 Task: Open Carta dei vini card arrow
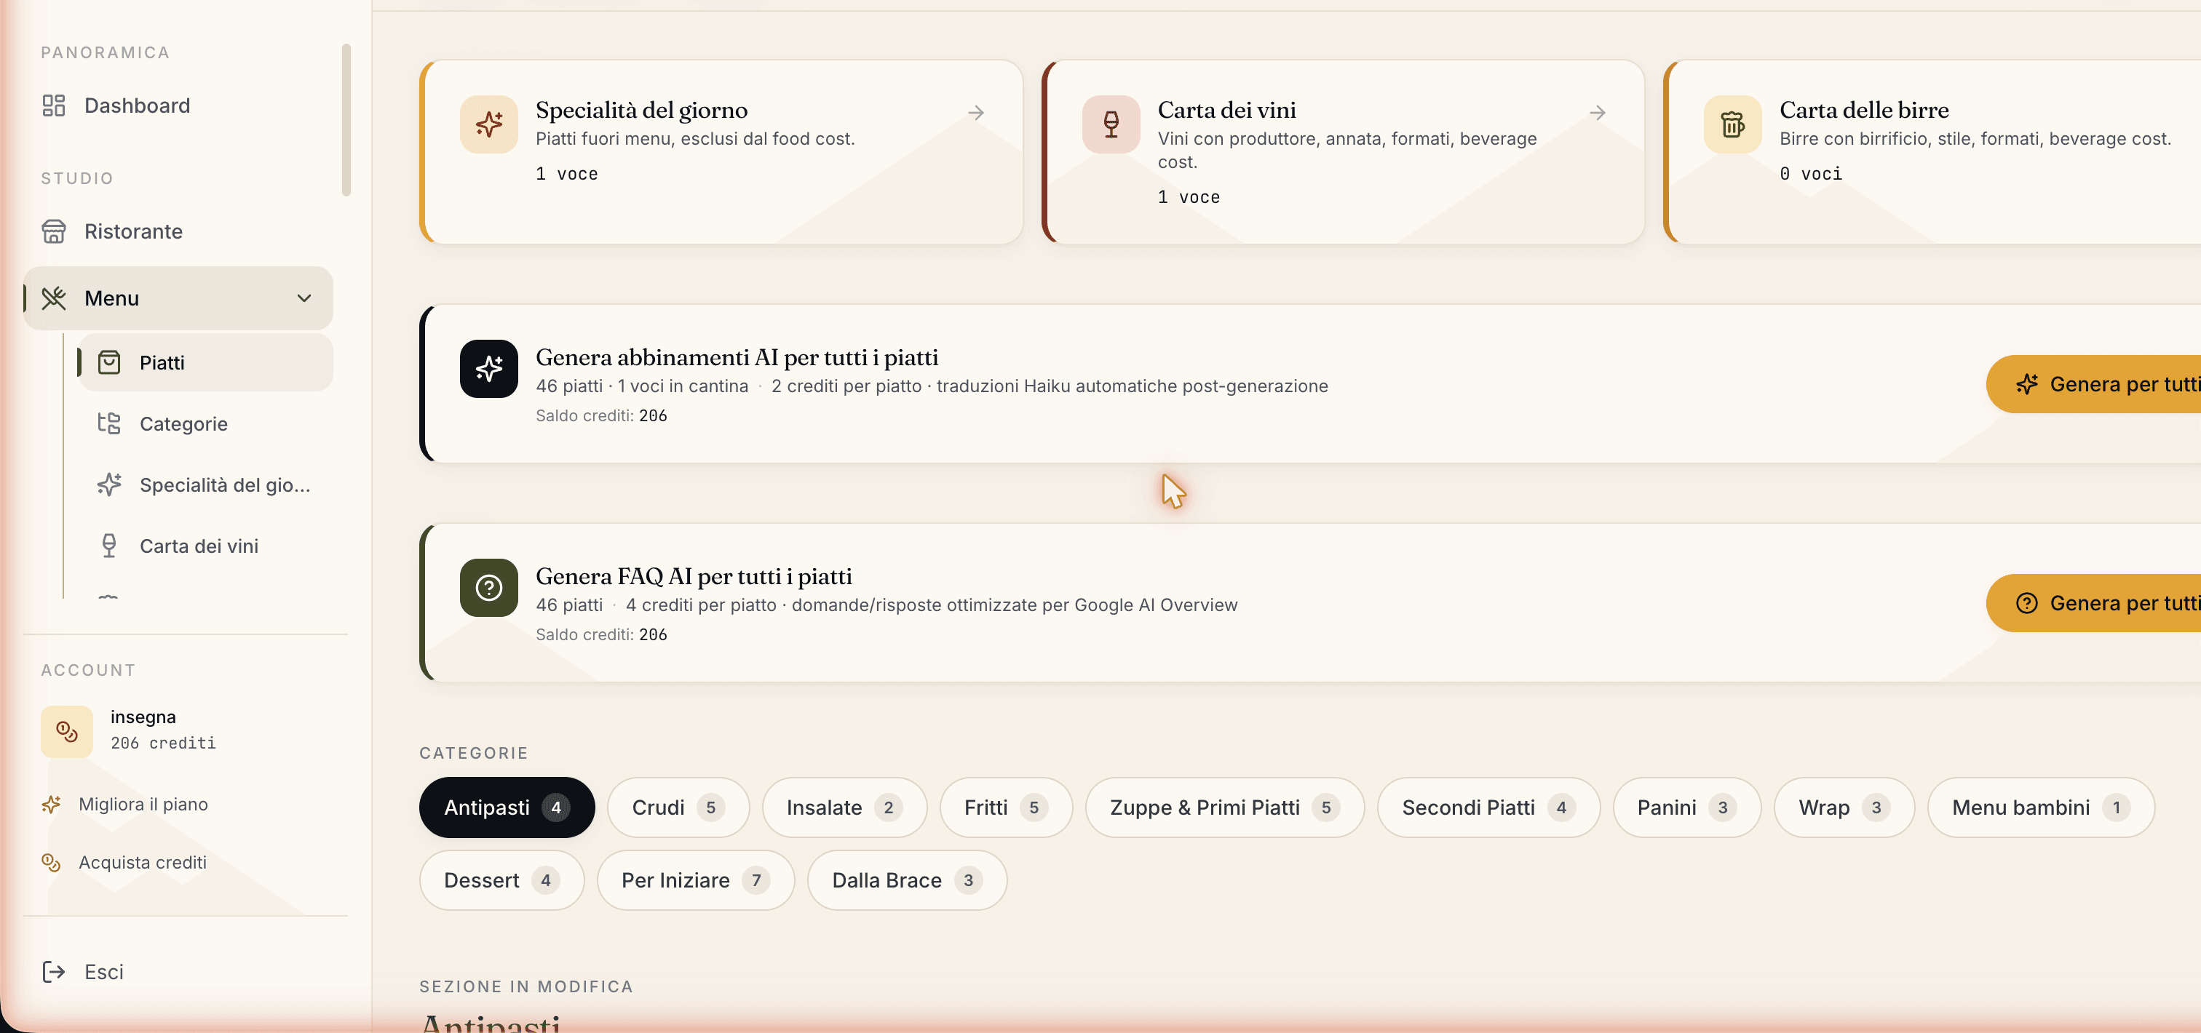pos(1597,113)
